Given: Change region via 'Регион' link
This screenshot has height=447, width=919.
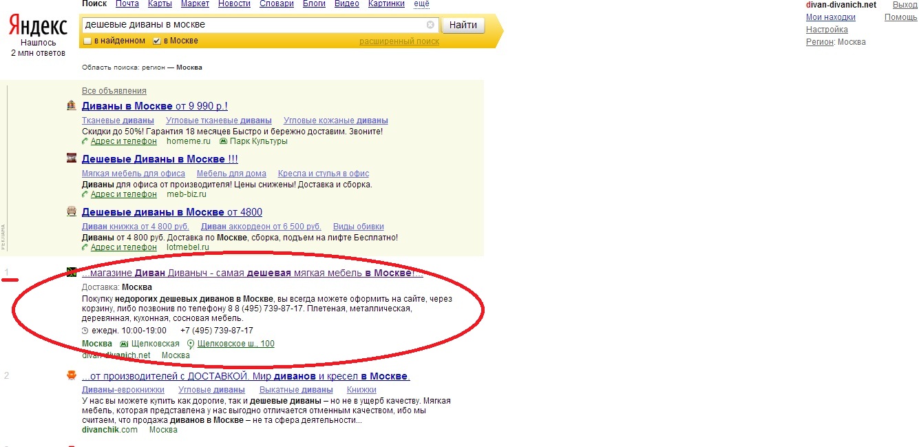Looking at the screenshot, I should [x=820, y=42].
